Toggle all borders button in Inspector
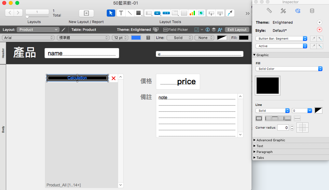Viewport: 329px width, 190px height. tap(259, 119)
